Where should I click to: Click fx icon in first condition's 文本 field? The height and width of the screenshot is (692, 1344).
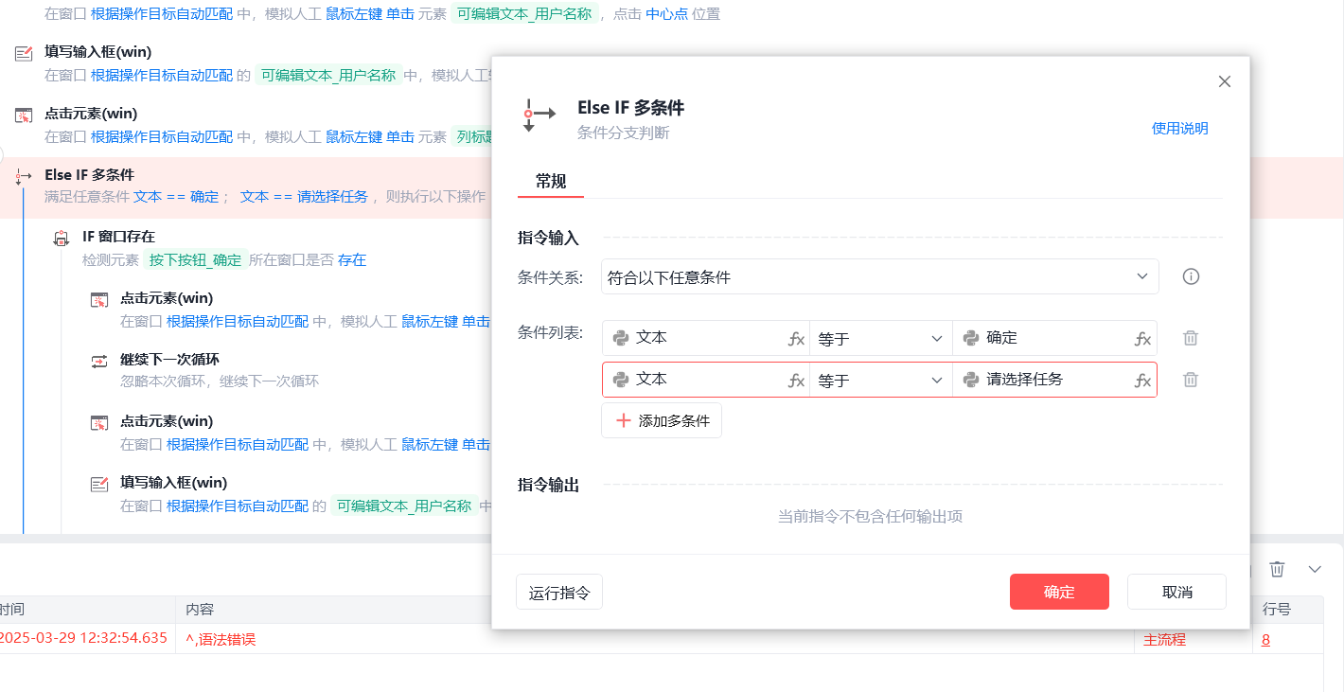tap(797, 339)
